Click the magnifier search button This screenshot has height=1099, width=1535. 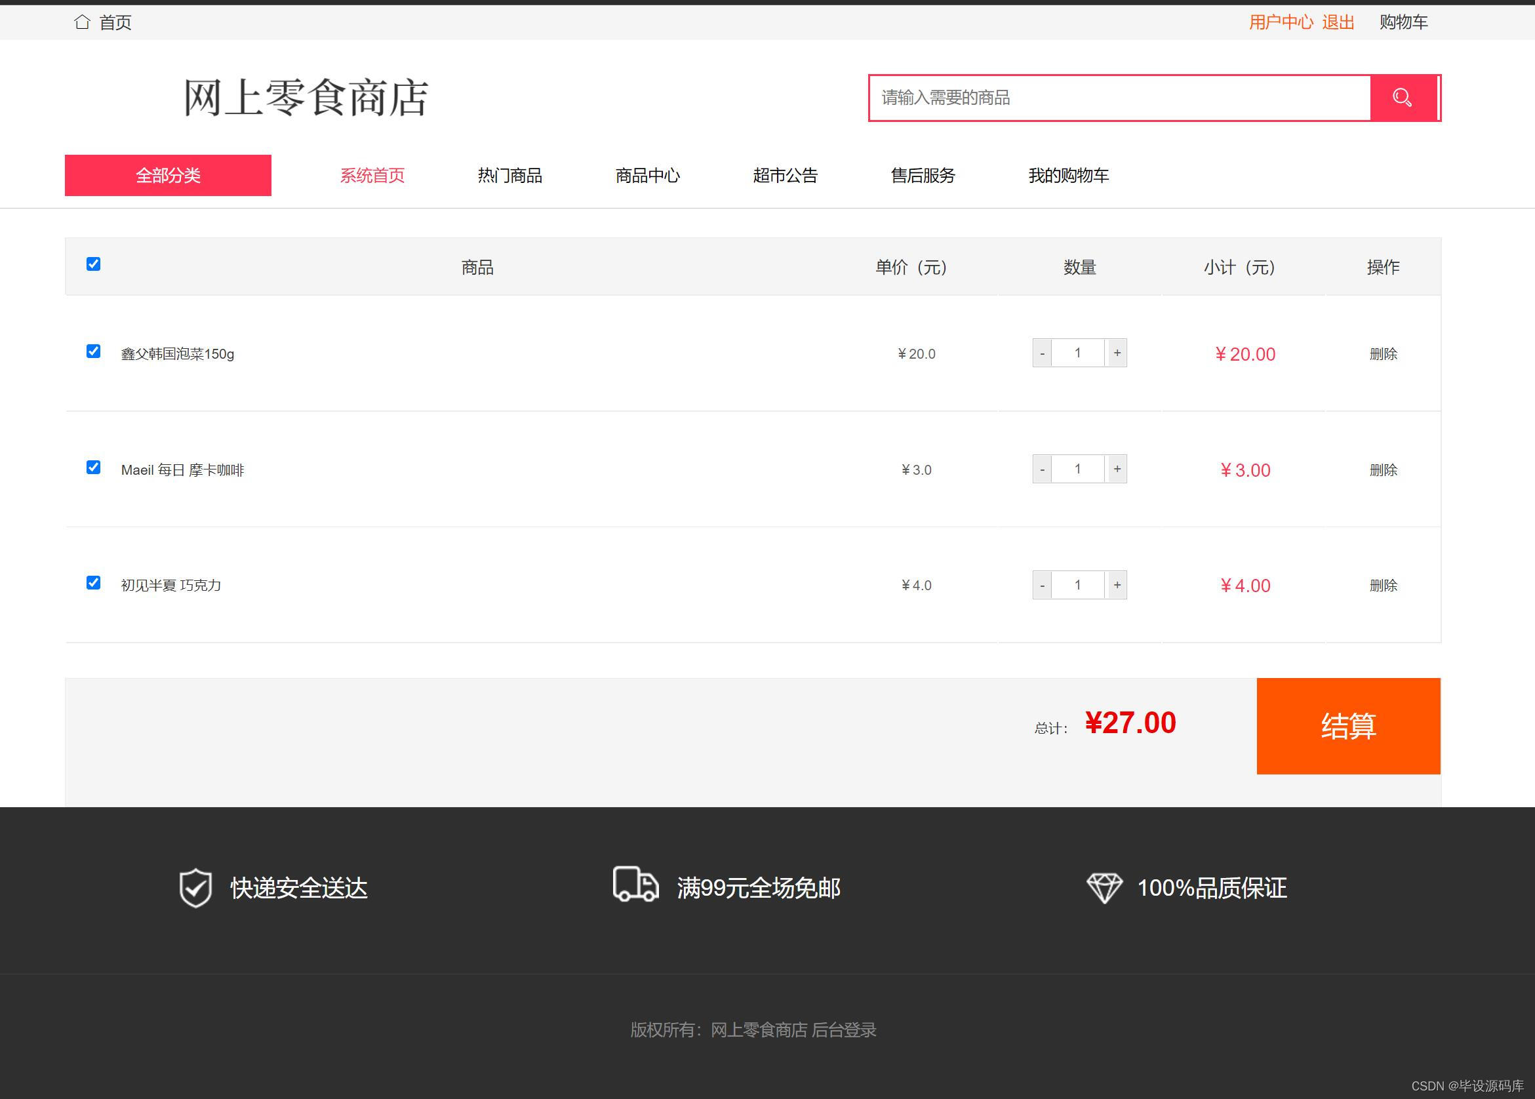[1403, 98]
